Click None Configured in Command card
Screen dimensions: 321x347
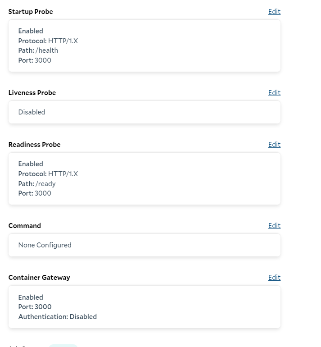click(x=45, y=245)
